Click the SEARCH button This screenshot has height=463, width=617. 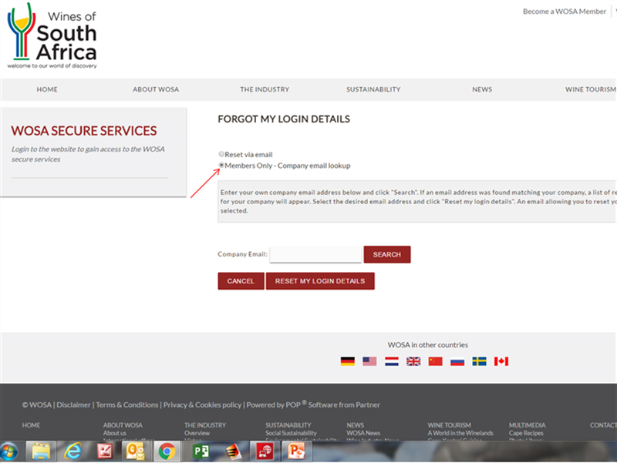(x=387, y=254)
